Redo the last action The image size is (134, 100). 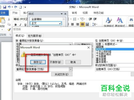coord(16,7)
